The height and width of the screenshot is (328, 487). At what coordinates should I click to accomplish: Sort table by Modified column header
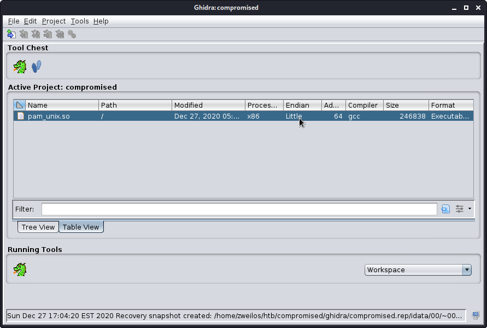tap(208, 105)
